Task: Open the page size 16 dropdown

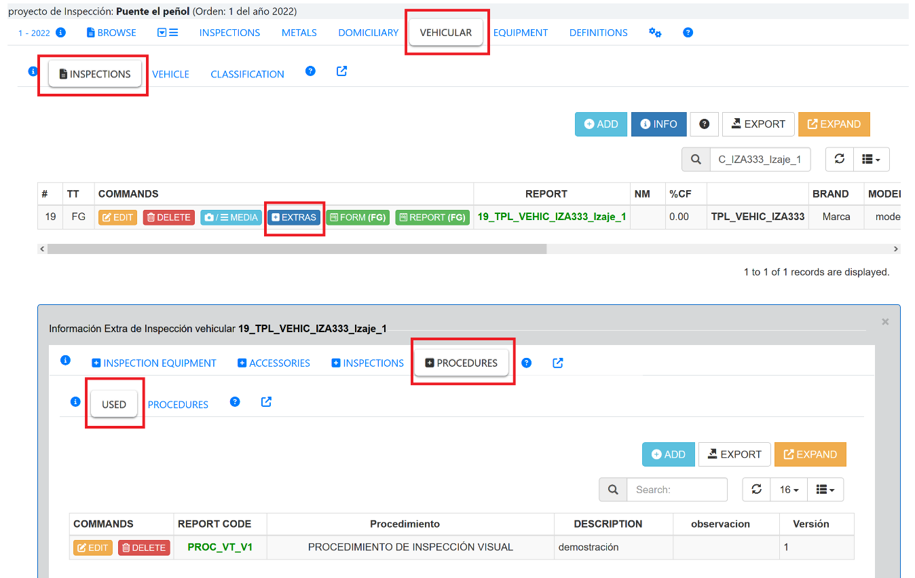Action: click(x=789, y=490)
